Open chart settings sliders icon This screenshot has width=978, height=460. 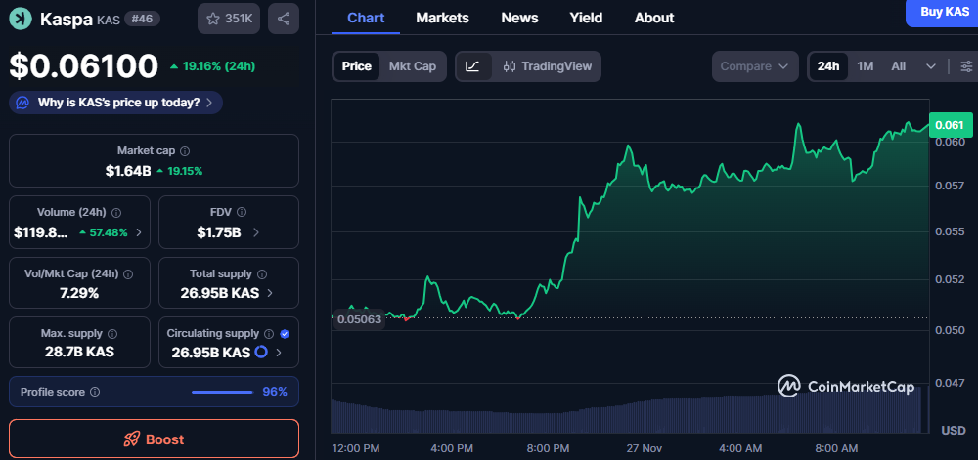tap(966, 66)
